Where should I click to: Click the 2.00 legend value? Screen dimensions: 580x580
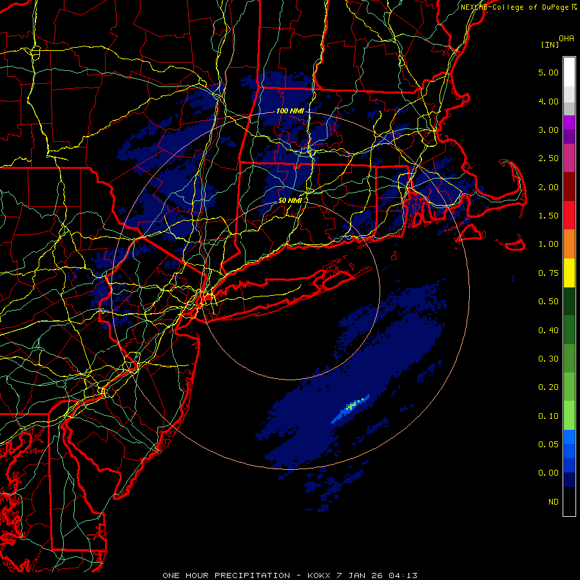pyautogui.click(x=548, y=187)
